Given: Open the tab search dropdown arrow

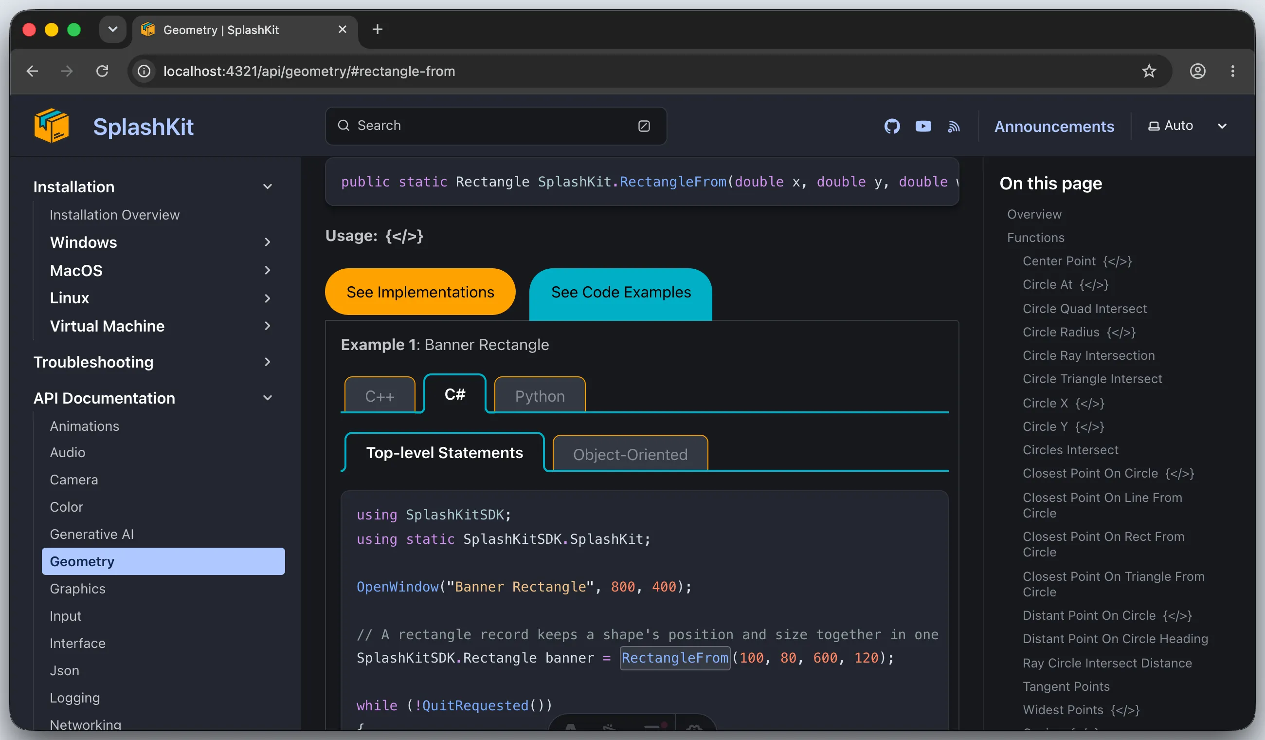Looking at the screenshot, I should 112,30.
